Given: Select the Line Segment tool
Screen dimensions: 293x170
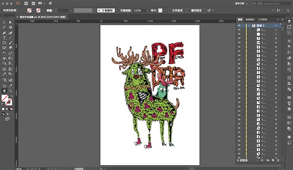Looking at the screenshot, I should click(x=10, y=38).
